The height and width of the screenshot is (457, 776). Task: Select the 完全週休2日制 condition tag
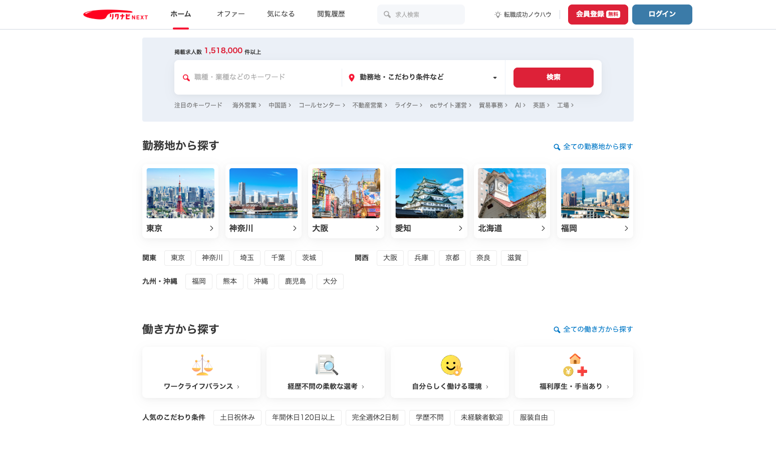[375, 417]
